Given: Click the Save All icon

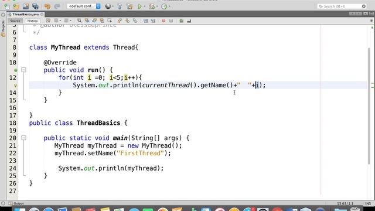Looking at the screenshot, I should [x=35, y=6].
